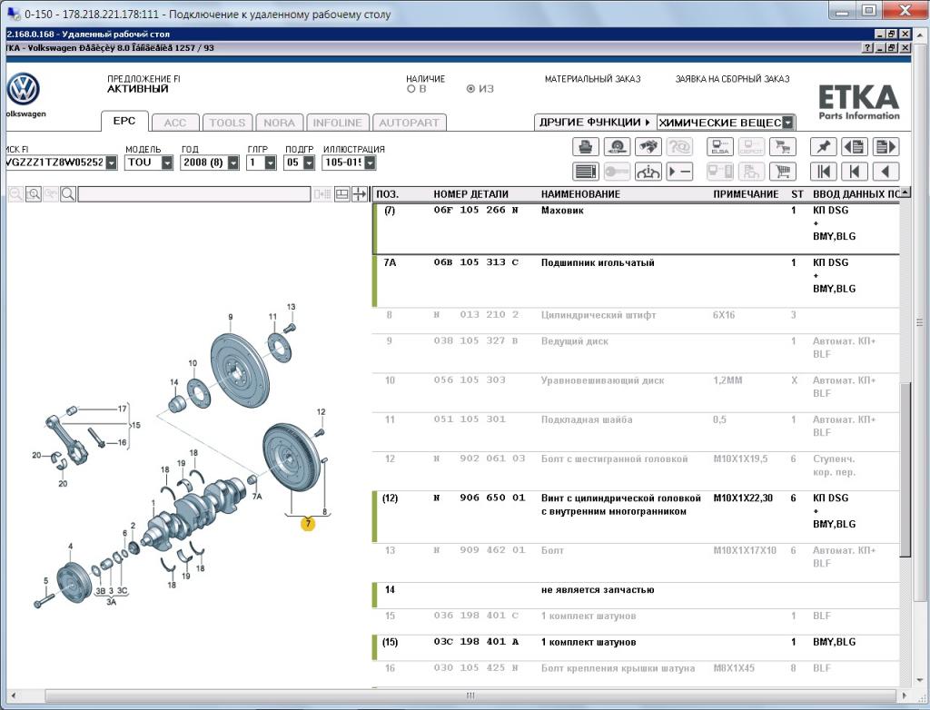
Task: Click the plain magnifier icon beside the search field
Action: pos(67,194)
